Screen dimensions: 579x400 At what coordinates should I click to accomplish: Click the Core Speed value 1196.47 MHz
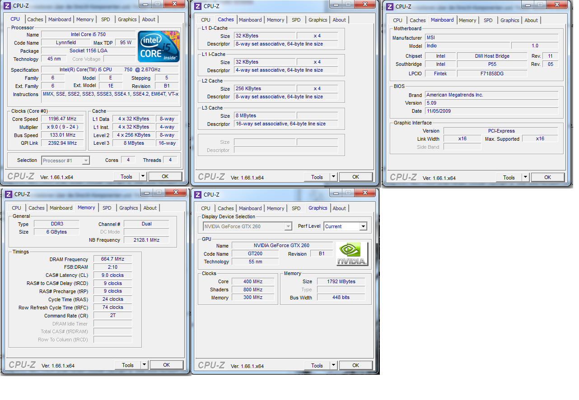click(62, 119)
